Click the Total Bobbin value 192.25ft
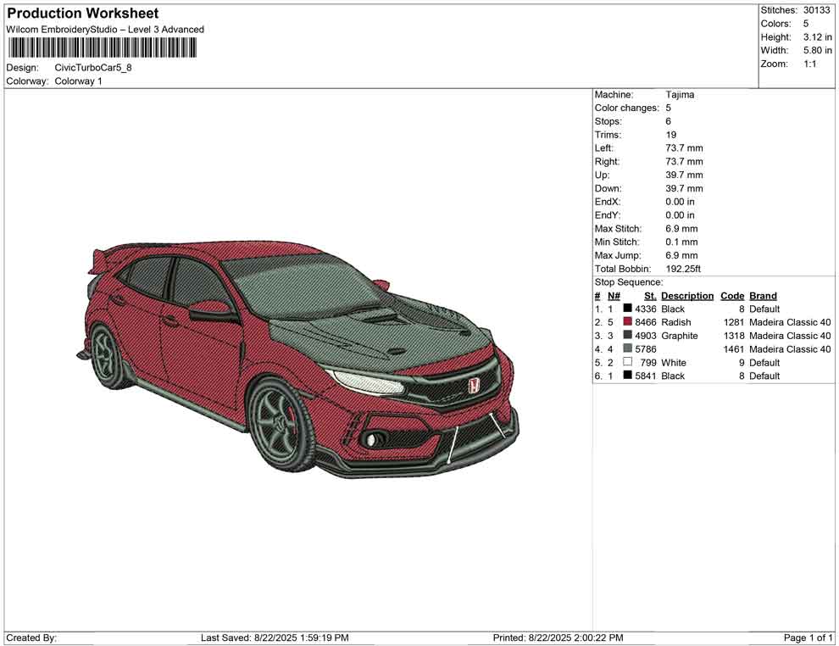Screen dimensions: 839x646 click(x=683, y=269)
